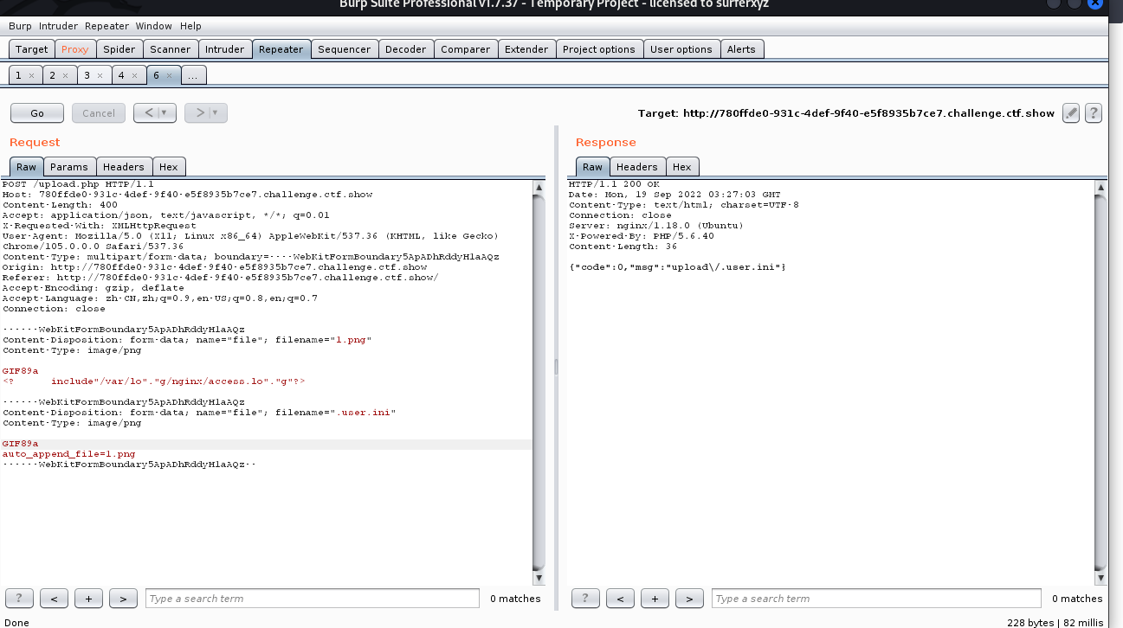
Task: Open the Repeater menu
Action: pyautogui.click(x=106, y=26)
